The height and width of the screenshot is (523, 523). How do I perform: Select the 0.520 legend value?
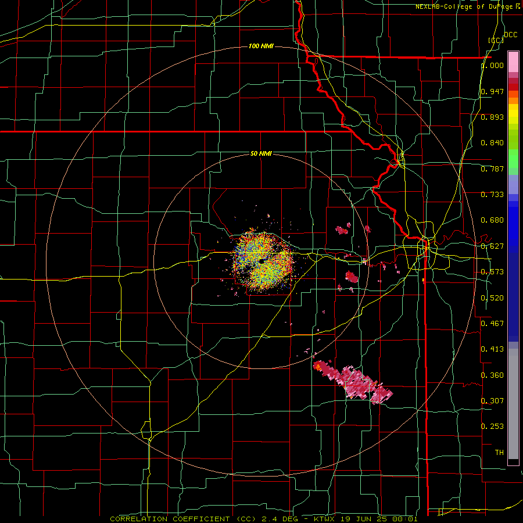coord(492,298)
